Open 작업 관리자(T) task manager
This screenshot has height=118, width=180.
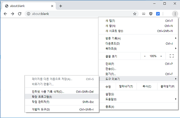pyautogui.click(x=62, y=102)
